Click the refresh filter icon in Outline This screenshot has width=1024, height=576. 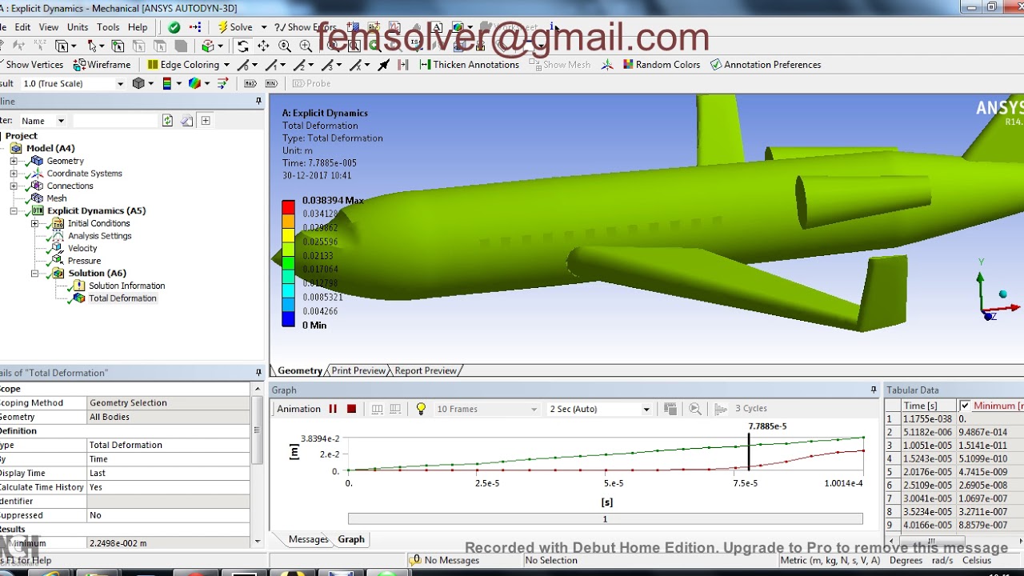click(x=167, y=121)
